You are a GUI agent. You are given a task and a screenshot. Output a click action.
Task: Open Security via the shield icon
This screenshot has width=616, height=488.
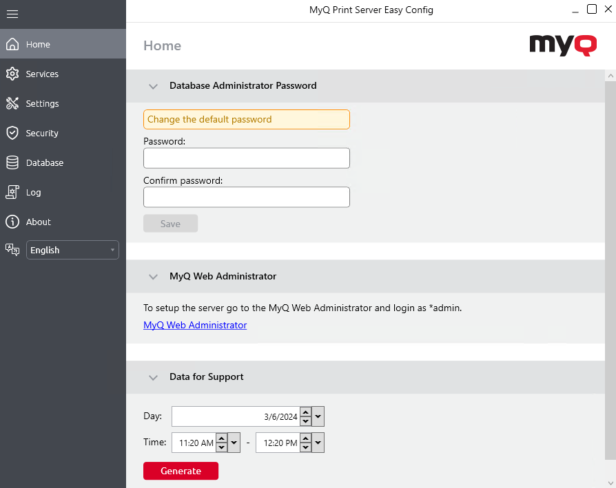pos(14,133)
